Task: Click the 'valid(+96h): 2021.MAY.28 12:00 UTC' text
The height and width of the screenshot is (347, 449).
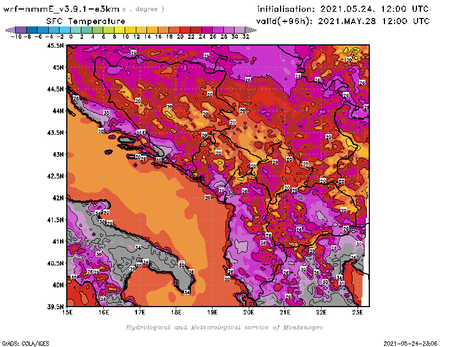Action: [343, 21]
